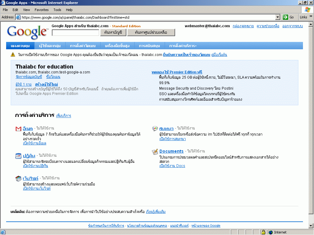Open the Favorites menu
The height and width of the screenshot is (235, 314).
pyautogui.click(x=41, y=10)
